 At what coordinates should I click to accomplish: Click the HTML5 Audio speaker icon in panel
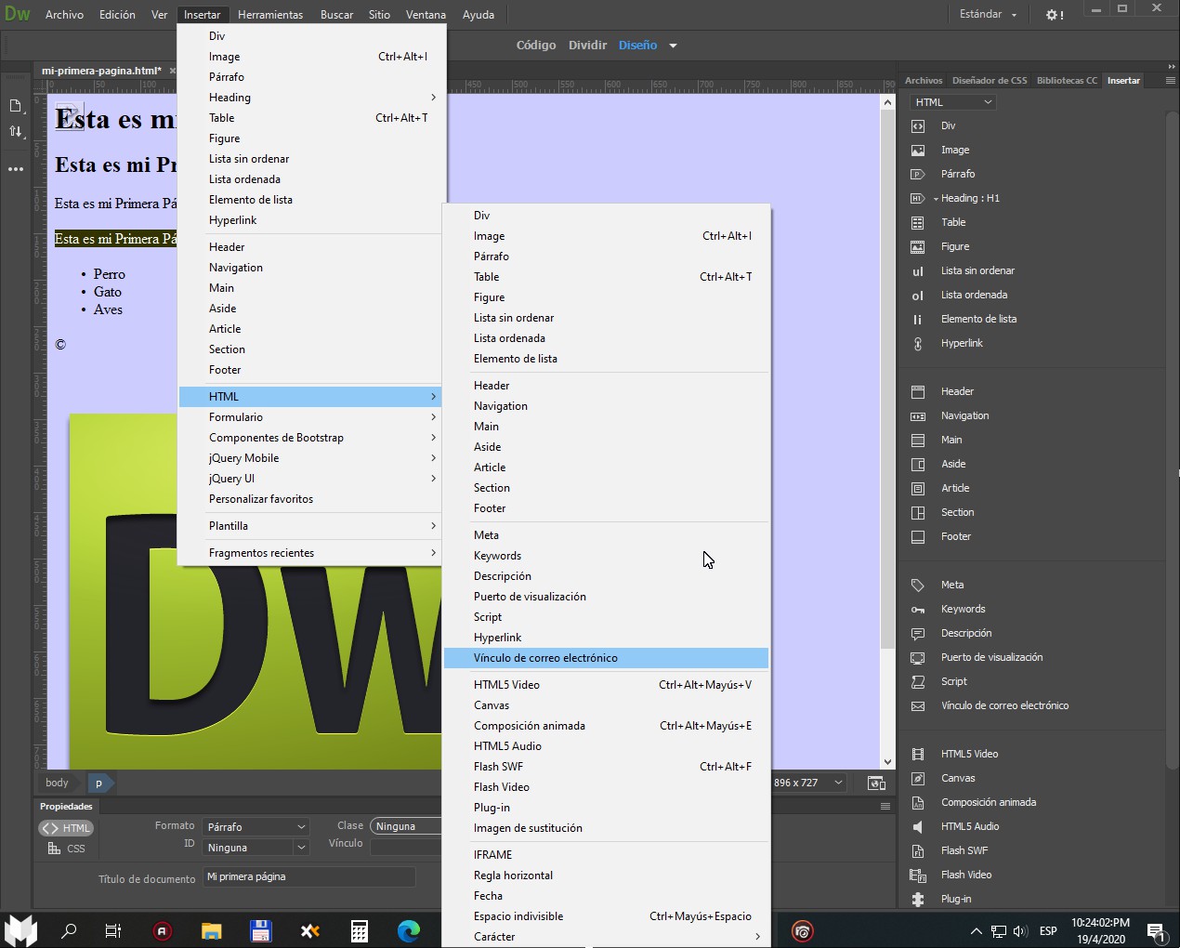tap(918, 826)
